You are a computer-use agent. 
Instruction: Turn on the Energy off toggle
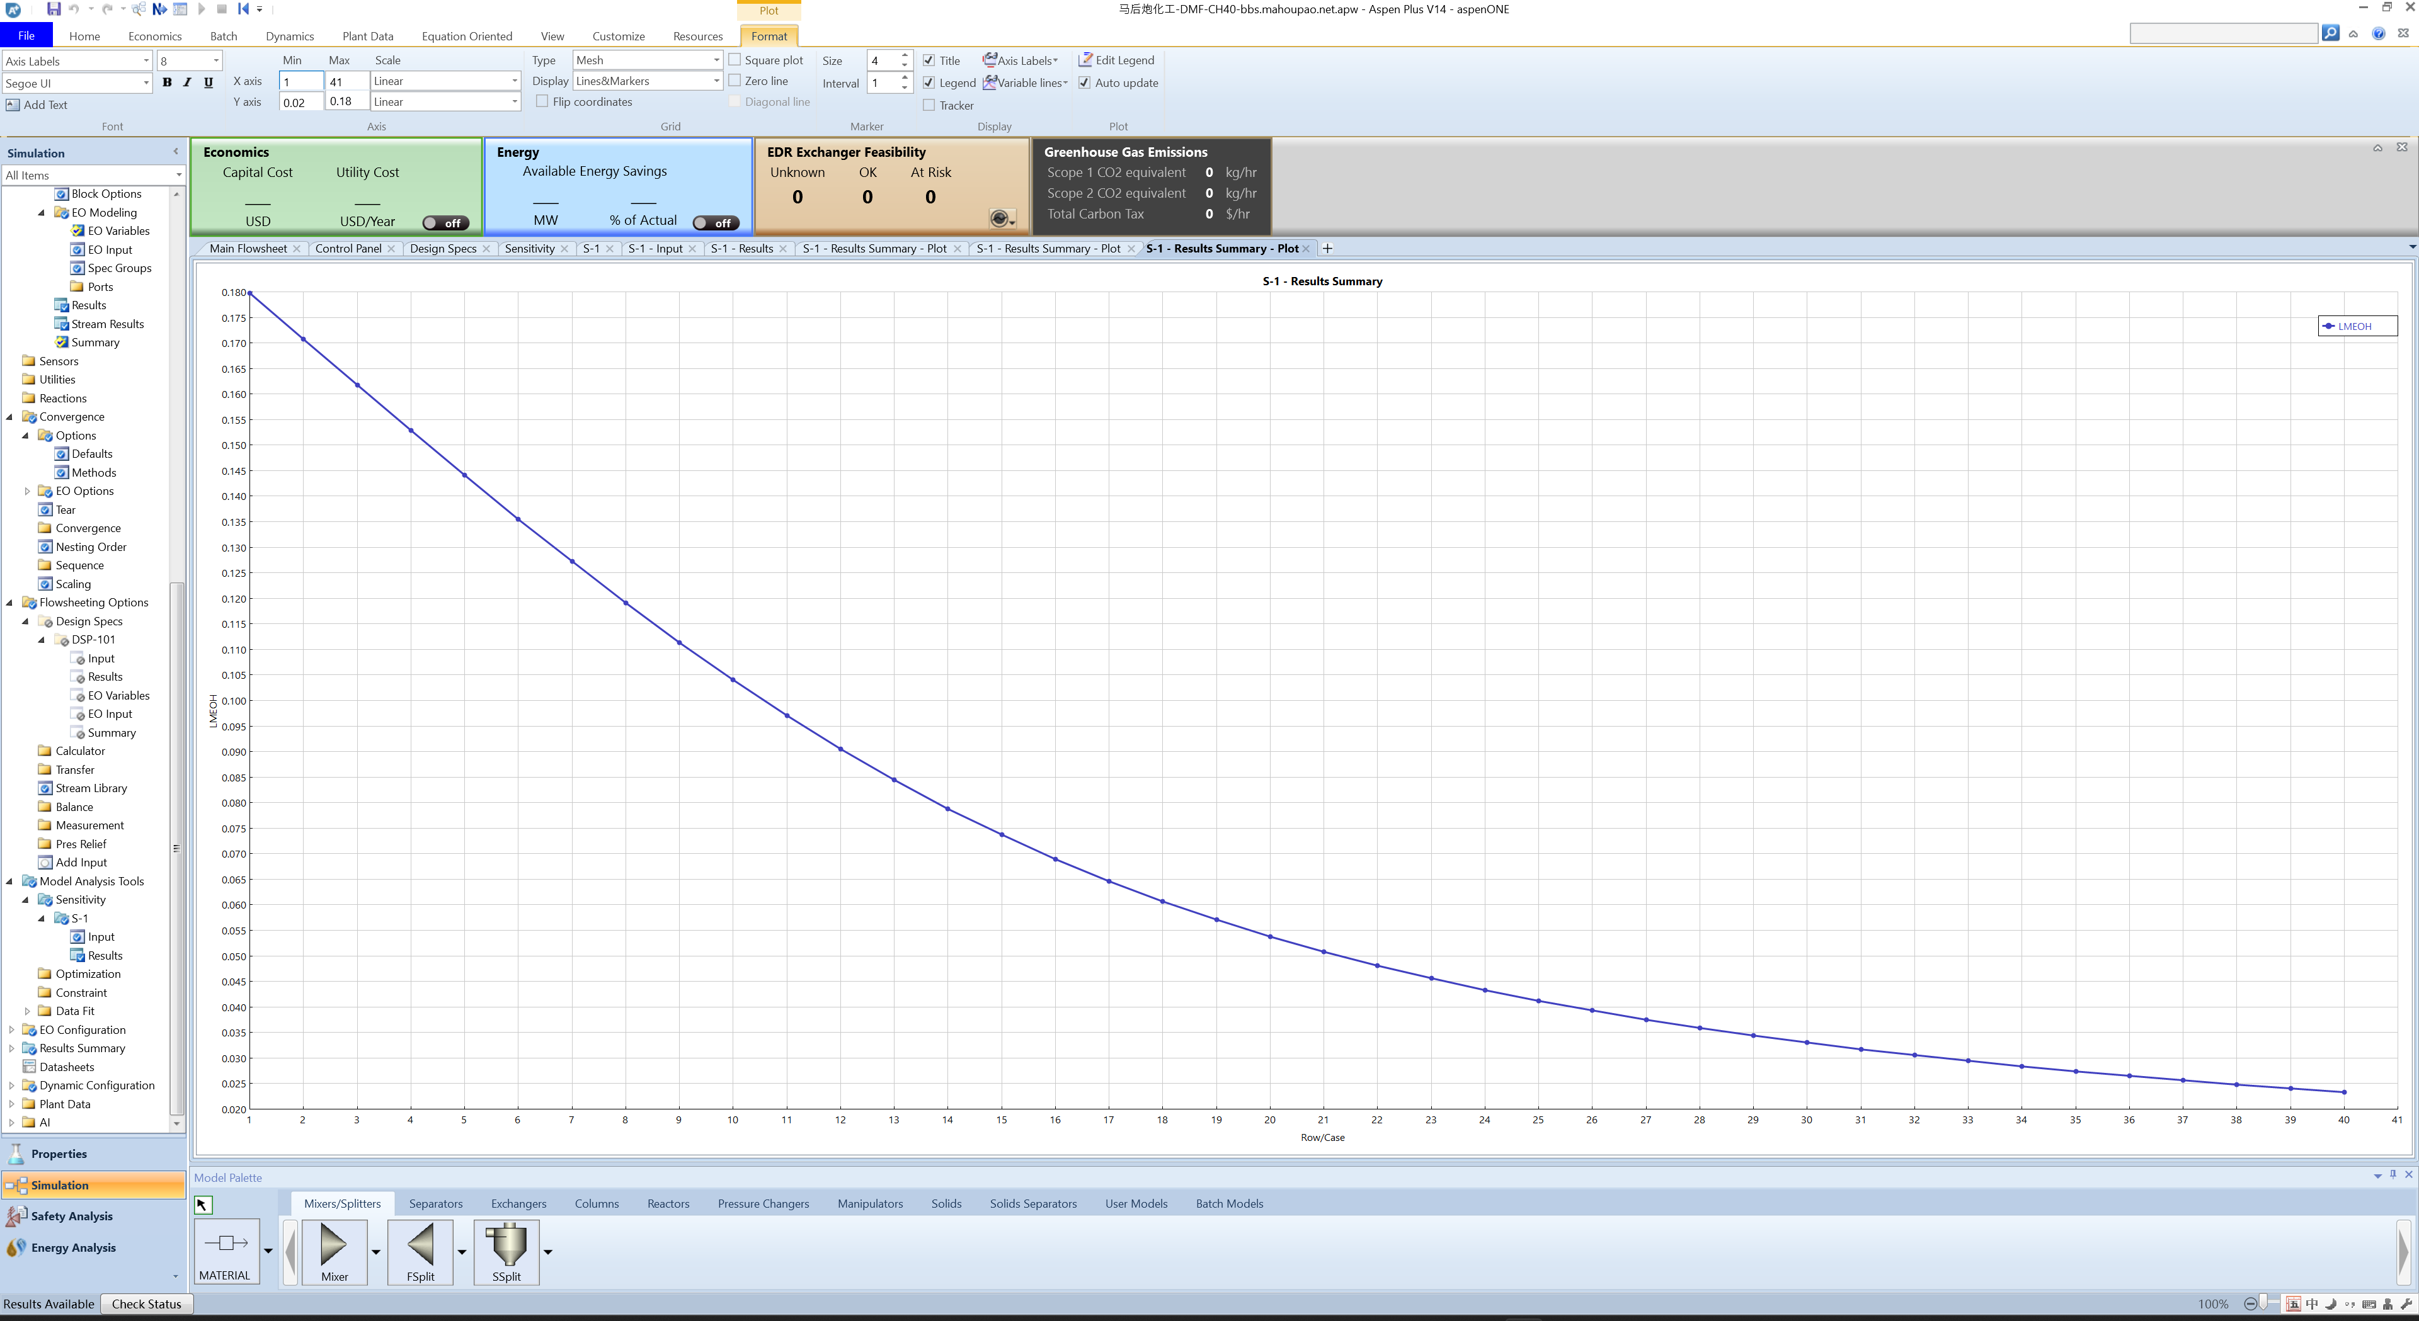pos(716,222)
